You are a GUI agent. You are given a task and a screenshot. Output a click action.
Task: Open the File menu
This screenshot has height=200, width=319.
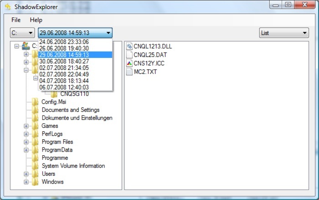(16, 20)
